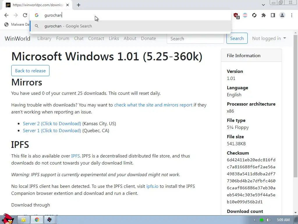Go back to the previous page

click(6, 15)
